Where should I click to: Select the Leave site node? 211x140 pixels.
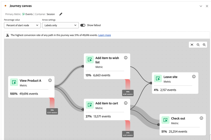coord(175,83)
